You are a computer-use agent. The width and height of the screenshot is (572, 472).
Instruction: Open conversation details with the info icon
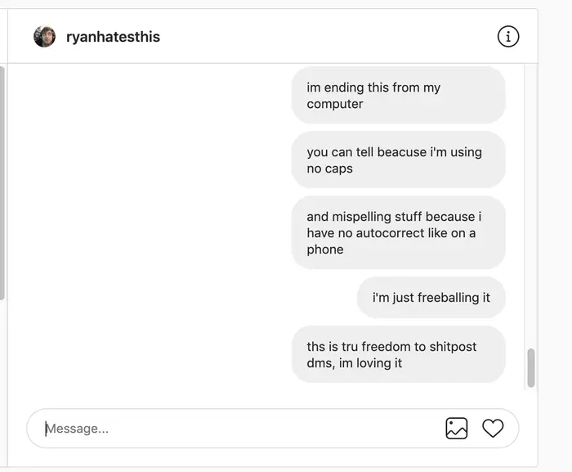point(508,36)
